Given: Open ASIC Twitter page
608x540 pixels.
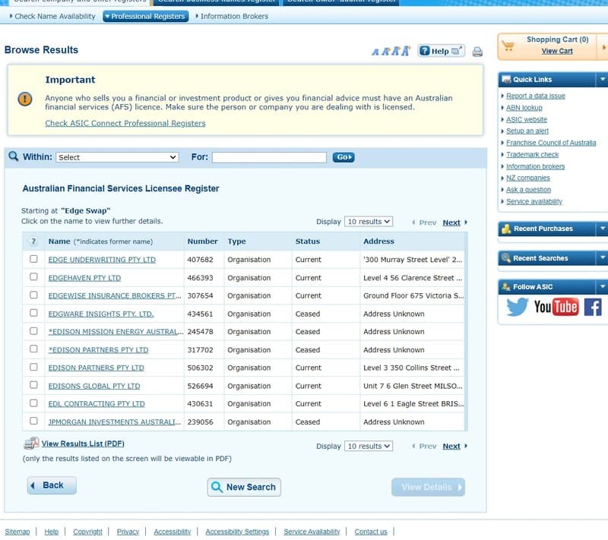Looking at the screenshot, I should tap(518, 307).
